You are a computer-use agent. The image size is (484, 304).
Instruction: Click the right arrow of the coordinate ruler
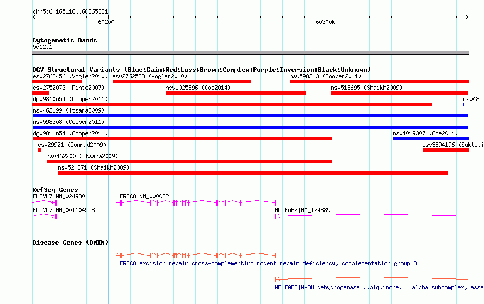tap(467, 17)
